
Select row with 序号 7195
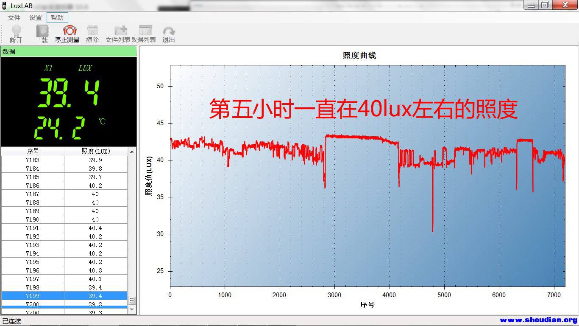(64, 262)
